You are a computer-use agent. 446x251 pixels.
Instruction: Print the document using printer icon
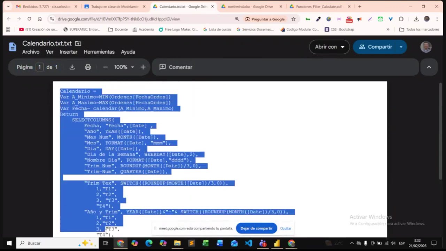pos(88,67)
